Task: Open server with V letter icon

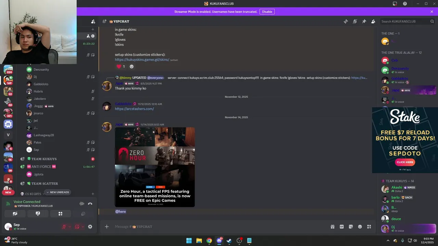Action: click(8, 135)
